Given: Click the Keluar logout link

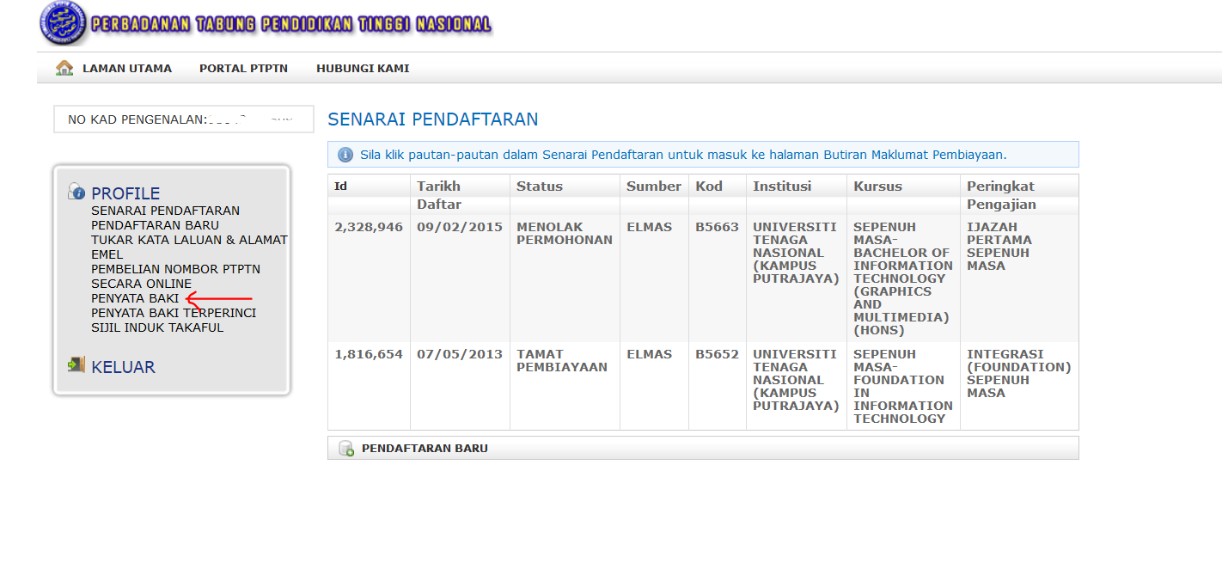Looking at the screenshot, I should [123, 367].
